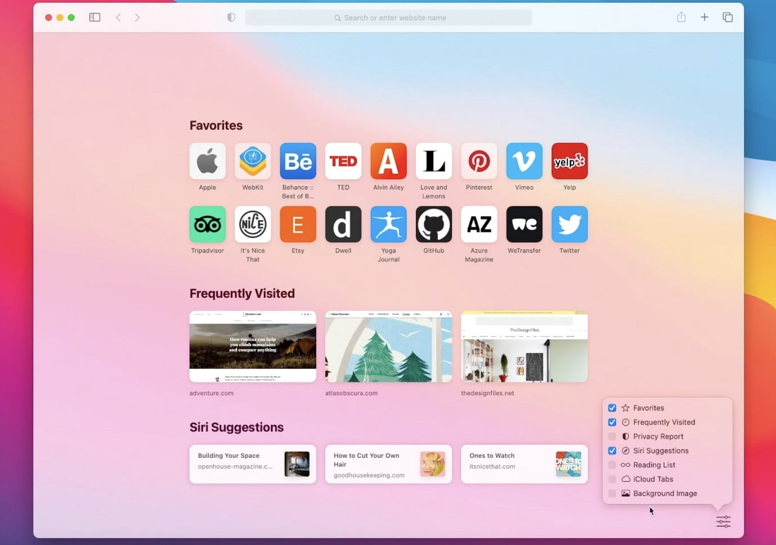Viewport: 776px width, 545px height.
Task: Open the start page customization options
Action: [x=723, y=522]
